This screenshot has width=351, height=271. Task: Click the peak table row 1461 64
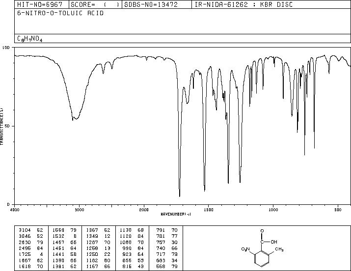pos(64,248)
